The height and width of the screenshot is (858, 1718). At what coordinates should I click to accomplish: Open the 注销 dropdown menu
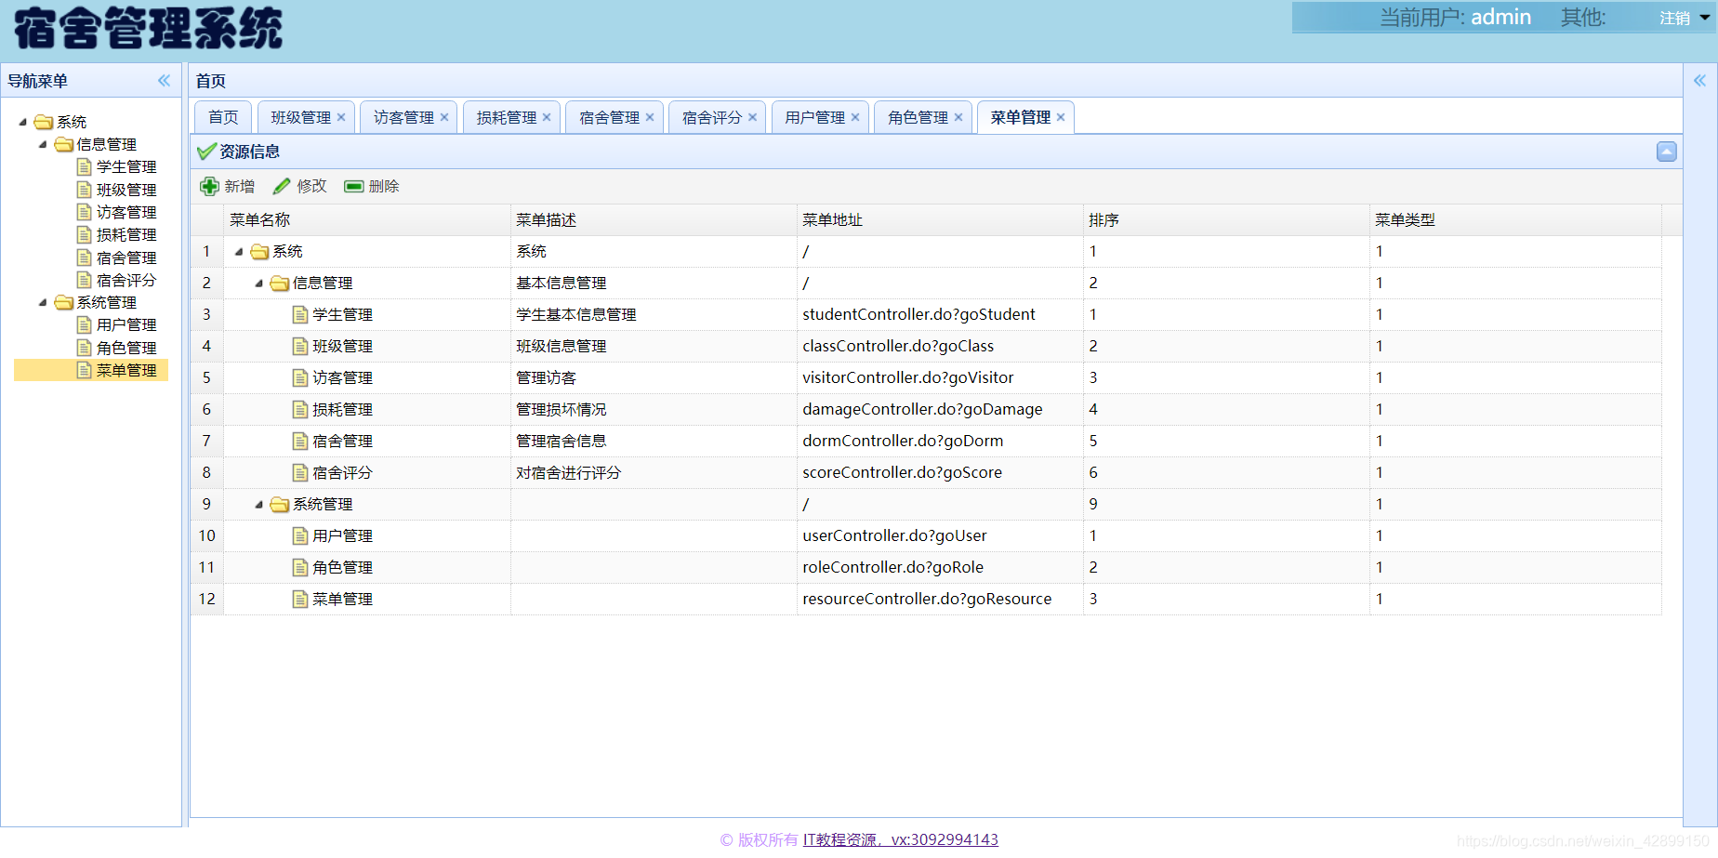1684,18
